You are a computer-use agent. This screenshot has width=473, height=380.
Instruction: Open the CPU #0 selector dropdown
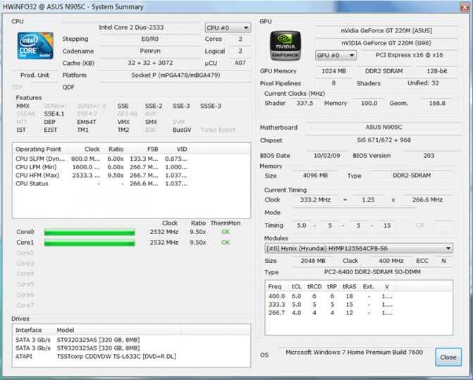coord(228,27)
